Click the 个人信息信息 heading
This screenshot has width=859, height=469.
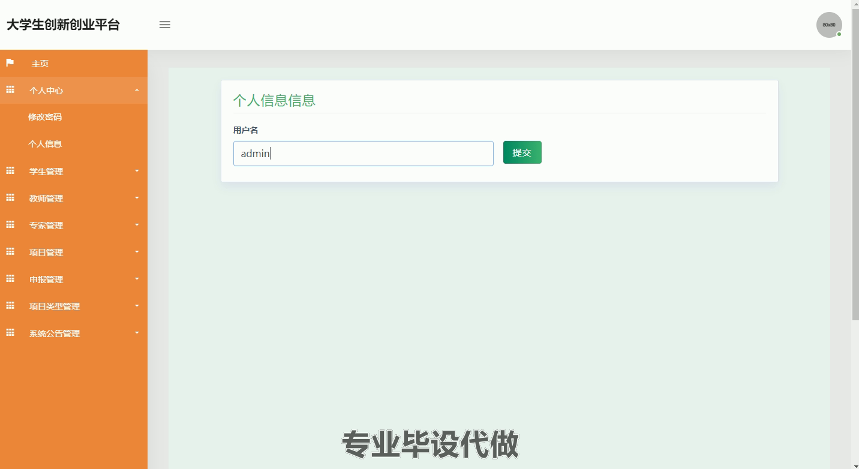tap(274, 100)
